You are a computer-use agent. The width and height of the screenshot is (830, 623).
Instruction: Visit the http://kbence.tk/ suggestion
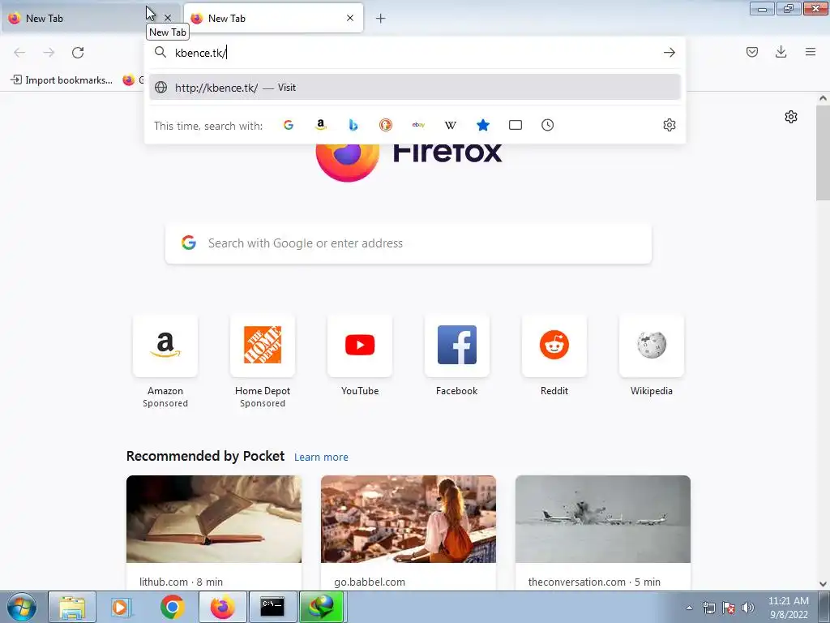tap(415, 88)
